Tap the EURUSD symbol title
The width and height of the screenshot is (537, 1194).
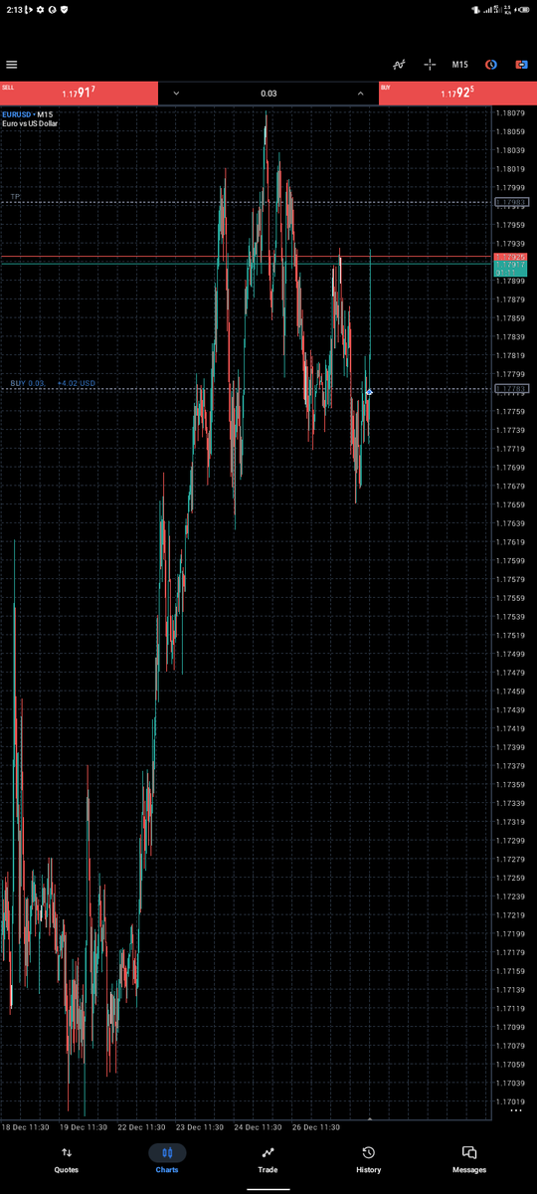point(18,115)
